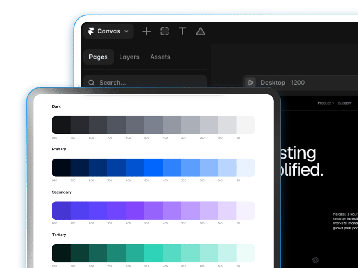Pick the Secondary 50 swatch

click(x=246, y=211)
